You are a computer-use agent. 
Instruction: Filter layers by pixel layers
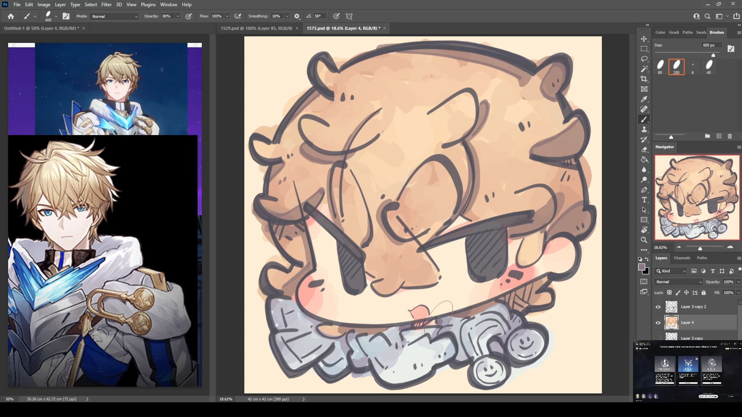pos(694,271)
